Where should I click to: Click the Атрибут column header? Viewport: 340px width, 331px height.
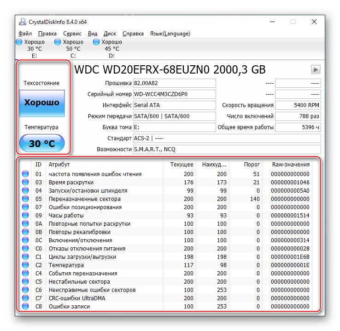point(104,165)
